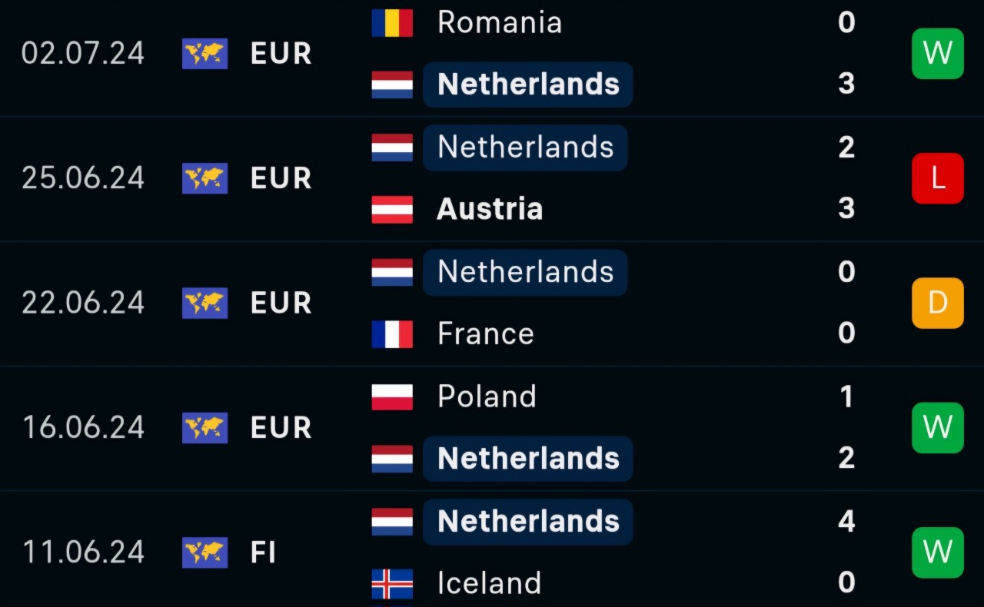Click the FI competition label

click(263, 552)
